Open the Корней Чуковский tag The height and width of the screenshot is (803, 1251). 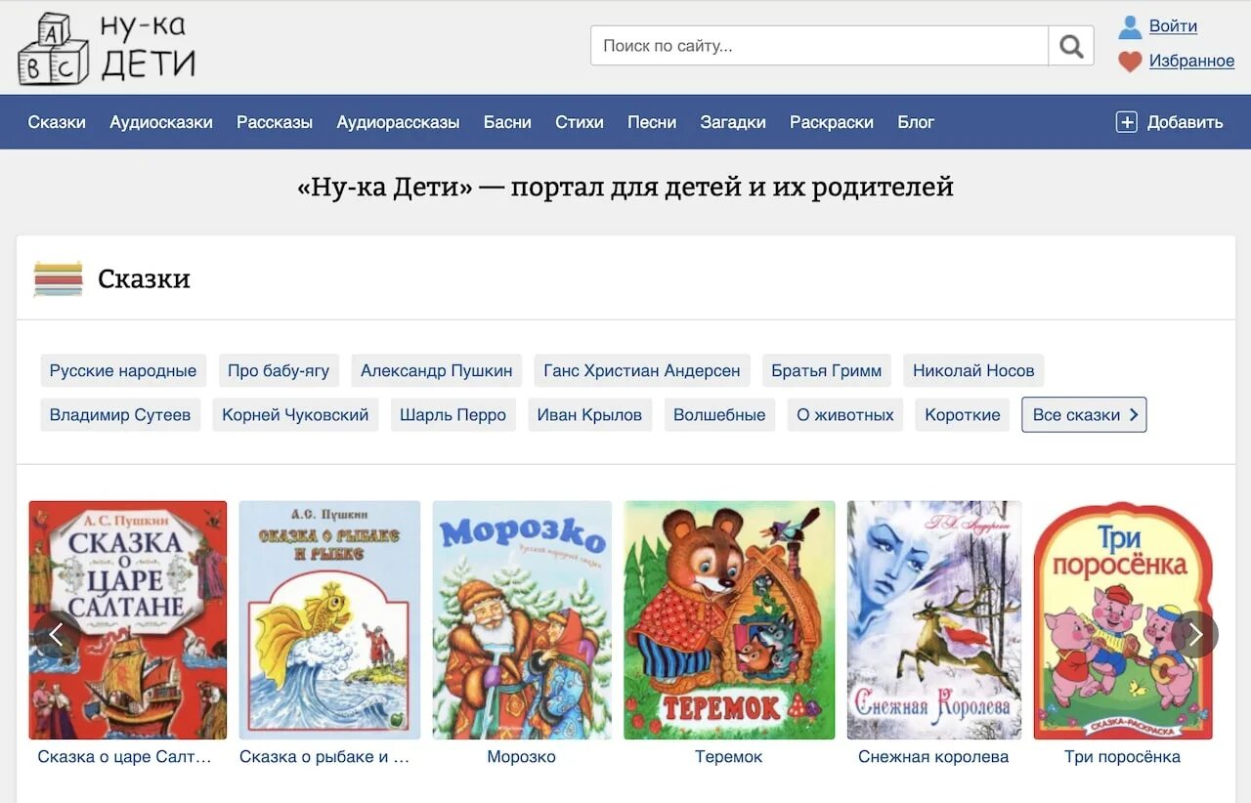pyautogui.click(x=295, y=414)
